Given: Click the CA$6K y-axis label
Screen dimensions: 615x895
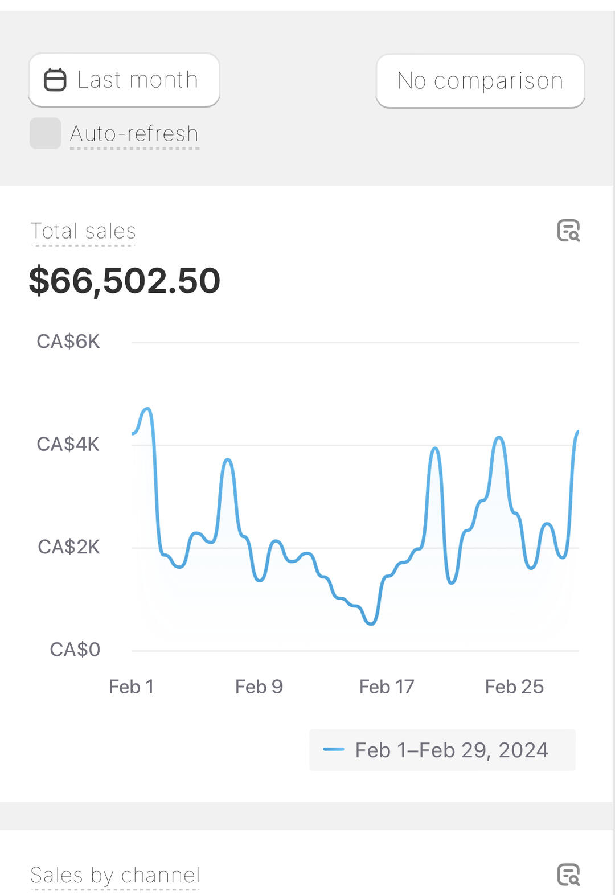Looking at the screenshot, I should pyautogui.click(x=68, y=342).
